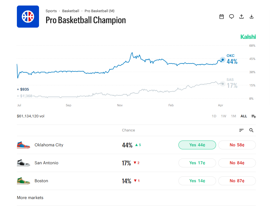Switch chart to 1M timeframe
Viewport: 270px width, 209px height.
[233, 116]
